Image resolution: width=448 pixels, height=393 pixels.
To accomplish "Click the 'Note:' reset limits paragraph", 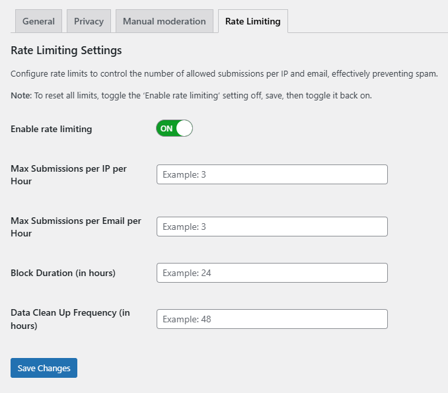I will coord(191,95).
